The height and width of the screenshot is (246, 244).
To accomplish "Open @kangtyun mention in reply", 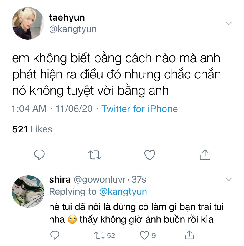I will 123,191.
